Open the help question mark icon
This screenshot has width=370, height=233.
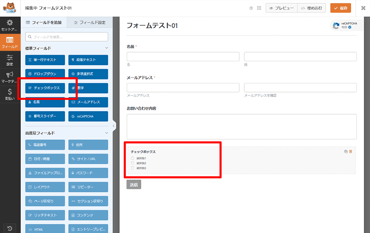pos(251,8)
